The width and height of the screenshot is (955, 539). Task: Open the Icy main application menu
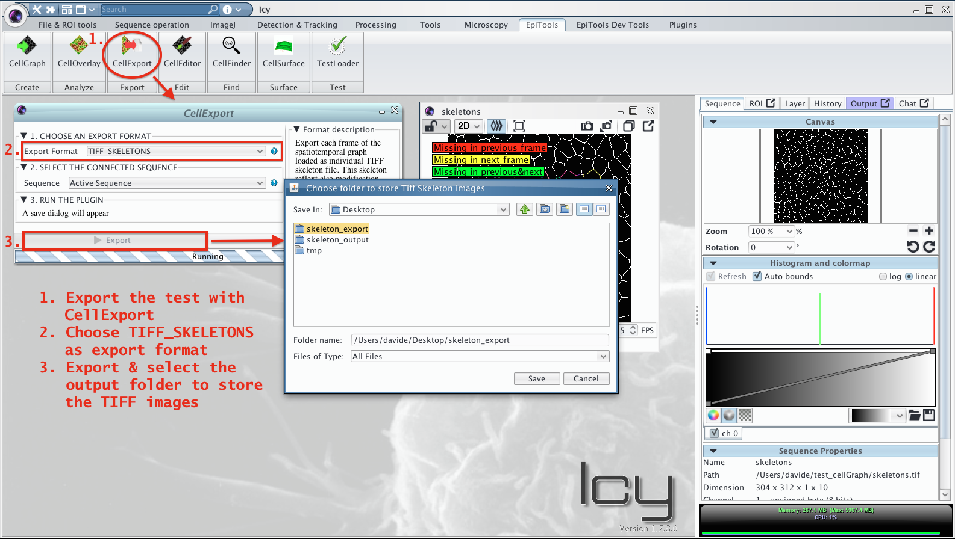coord(15,15)
